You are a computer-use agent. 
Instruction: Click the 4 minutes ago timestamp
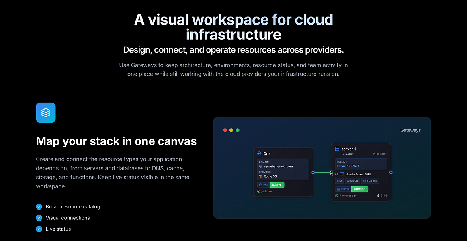pyautogui.click(x=348, y=196)
